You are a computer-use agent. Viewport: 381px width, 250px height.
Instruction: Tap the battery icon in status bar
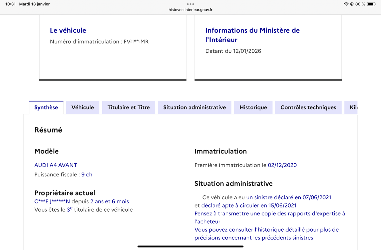[x=371, y=4]
